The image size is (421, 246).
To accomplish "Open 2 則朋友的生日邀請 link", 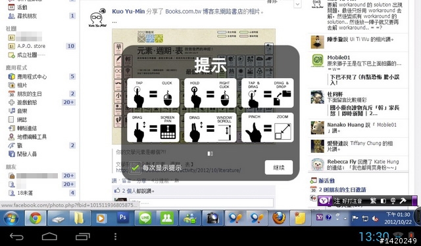I will click(342, 190).
